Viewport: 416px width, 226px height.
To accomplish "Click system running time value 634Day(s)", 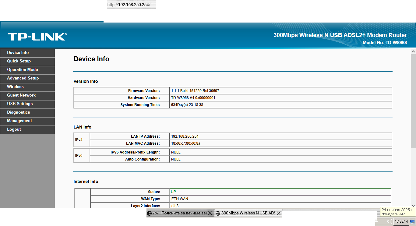I will (x=187, y=105).
